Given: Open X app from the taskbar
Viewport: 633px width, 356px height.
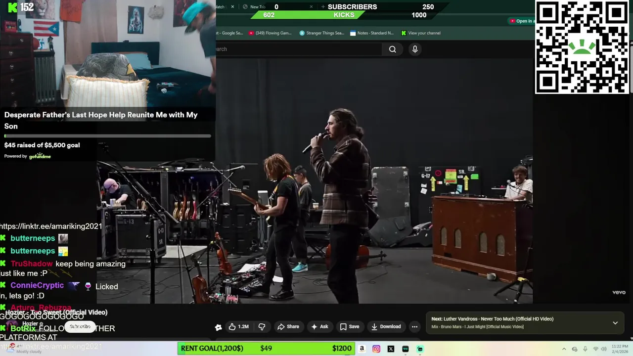Looking at the screenshot, I should pos(391,349).
